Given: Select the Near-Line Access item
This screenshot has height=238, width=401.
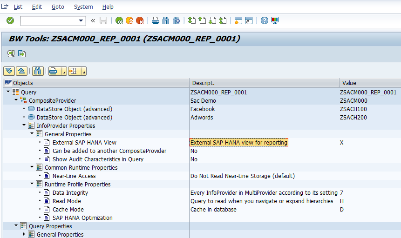Looking at the screenshot, I should coord(74,176).
